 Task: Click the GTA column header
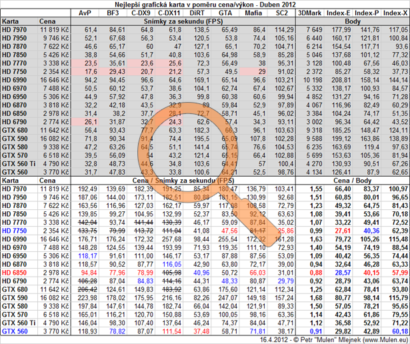[225, 13]
